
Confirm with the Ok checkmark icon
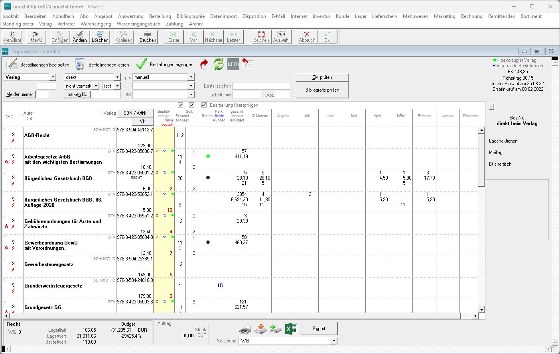[327, 37]
